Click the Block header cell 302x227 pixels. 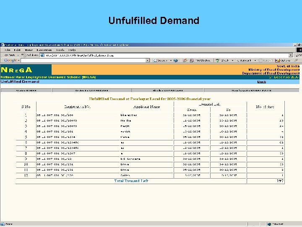(x=167, y=90)
